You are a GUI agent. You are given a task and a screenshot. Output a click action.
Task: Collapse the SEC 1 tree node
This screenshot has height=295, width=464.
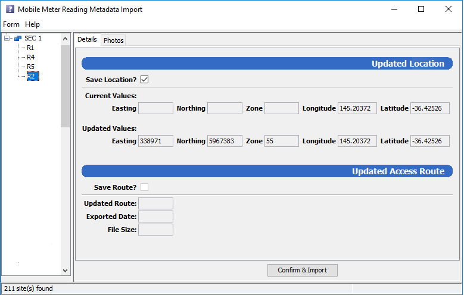[7, 39]
